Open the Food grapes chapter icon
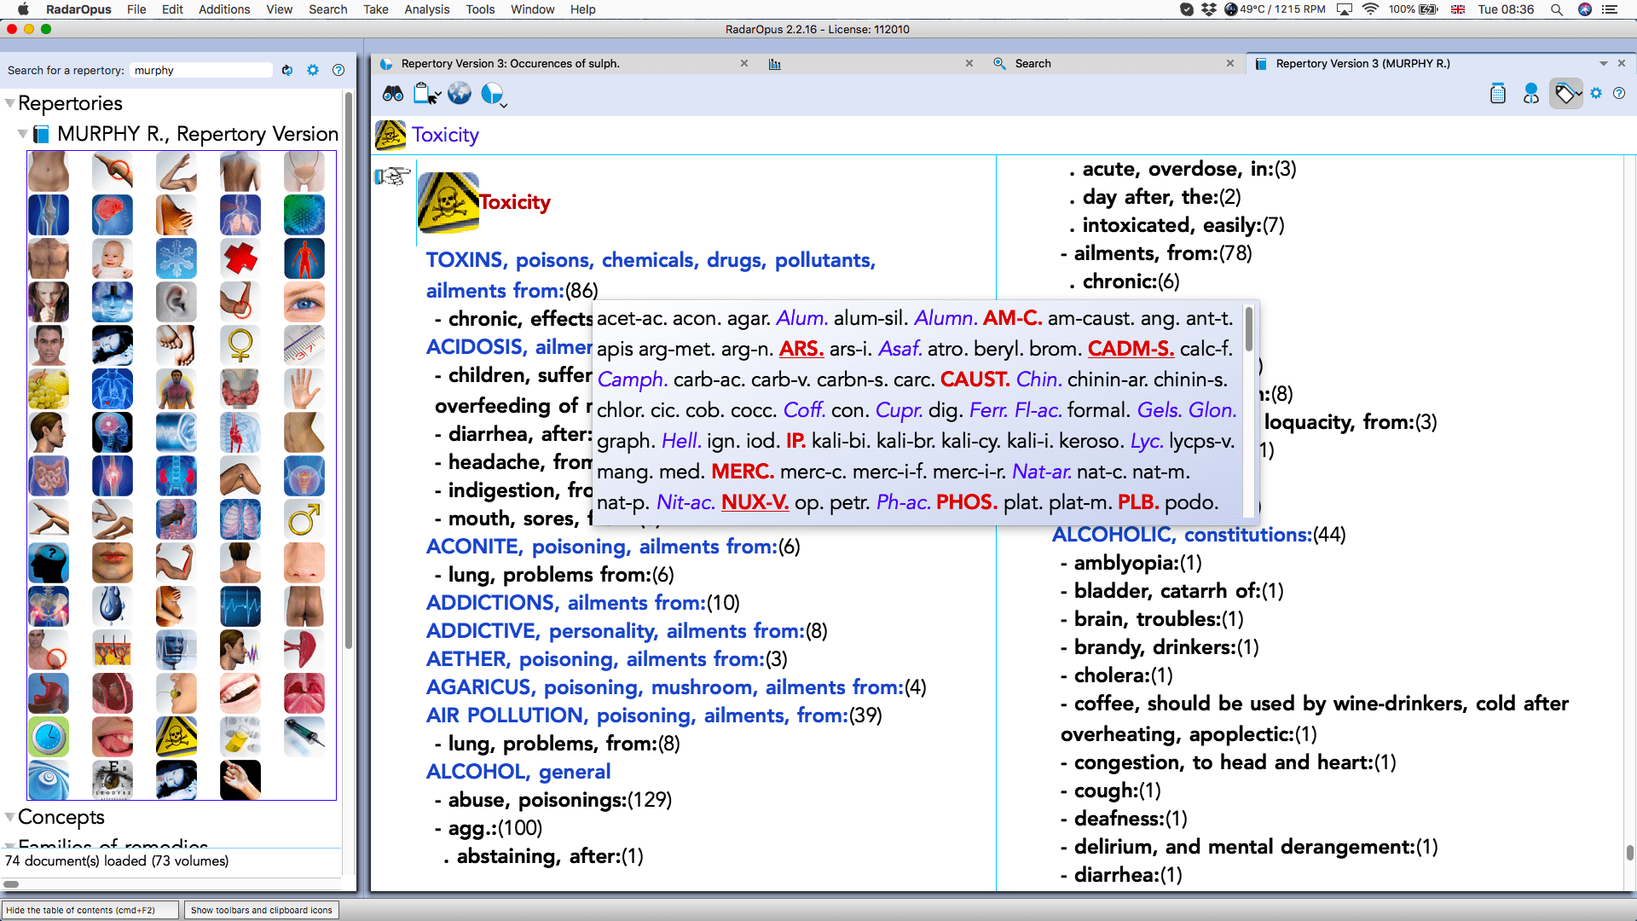This screenshot has height=921, width=1637. tap(49, 389)
